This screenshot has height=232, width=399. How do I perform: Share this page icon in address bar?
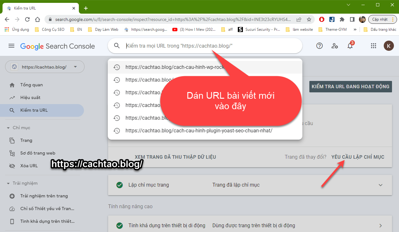[x=299, y=19]
